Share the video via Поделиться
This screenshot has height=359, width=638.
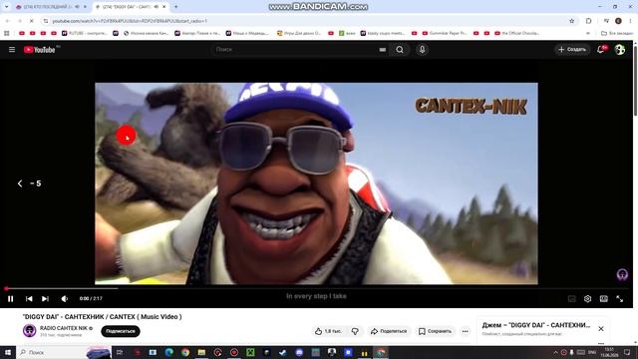point(389,331)
